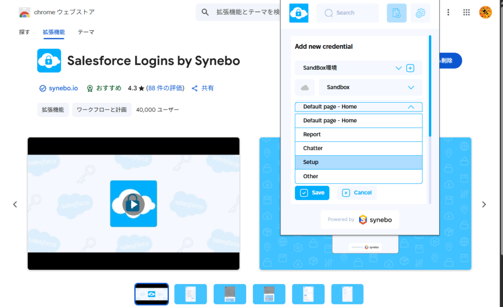The image size is (503, 307).
Task: Click the Save button
Action: tap(312, 193)
